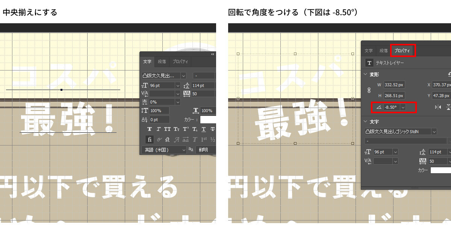This screenshot has width=451, height=225.
Task: Switch to 段落 tab in left panel
Action: coord(162,62)
